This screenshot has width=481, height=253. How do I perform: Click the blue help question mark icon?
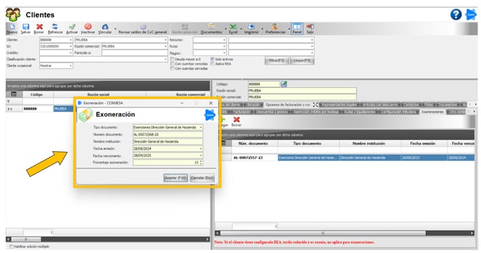456,15
